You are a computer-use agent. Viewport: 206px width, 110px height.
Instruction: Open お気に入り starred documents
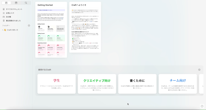10,13
